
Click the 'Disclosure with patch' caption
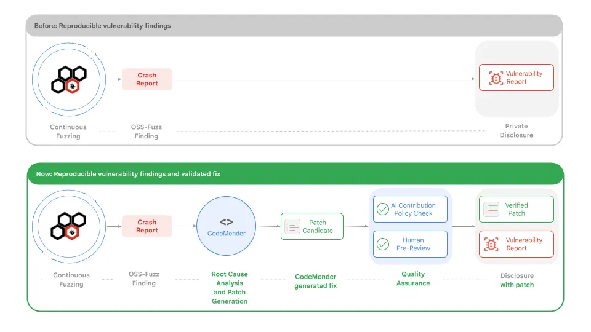(x=517, y=280)
